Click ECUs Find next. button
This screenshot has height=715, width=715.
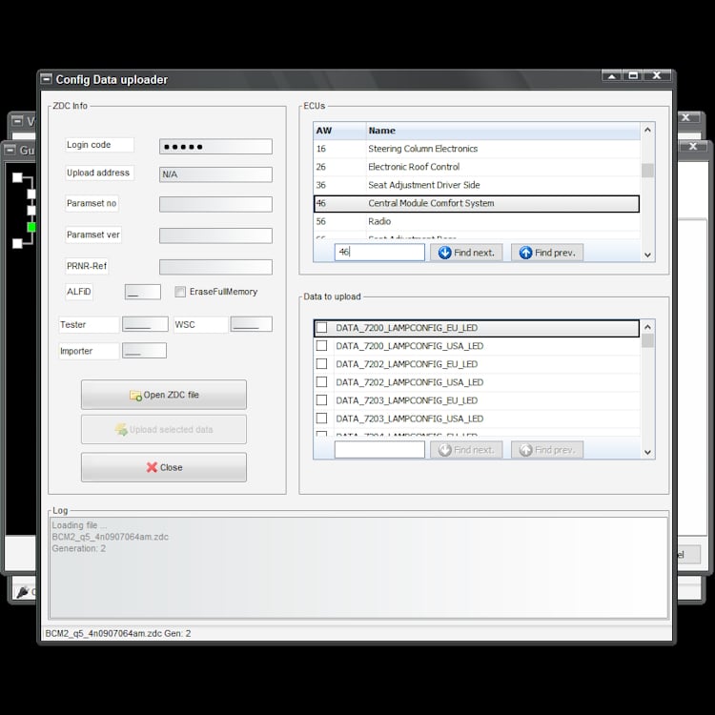[x=466, y=253]
